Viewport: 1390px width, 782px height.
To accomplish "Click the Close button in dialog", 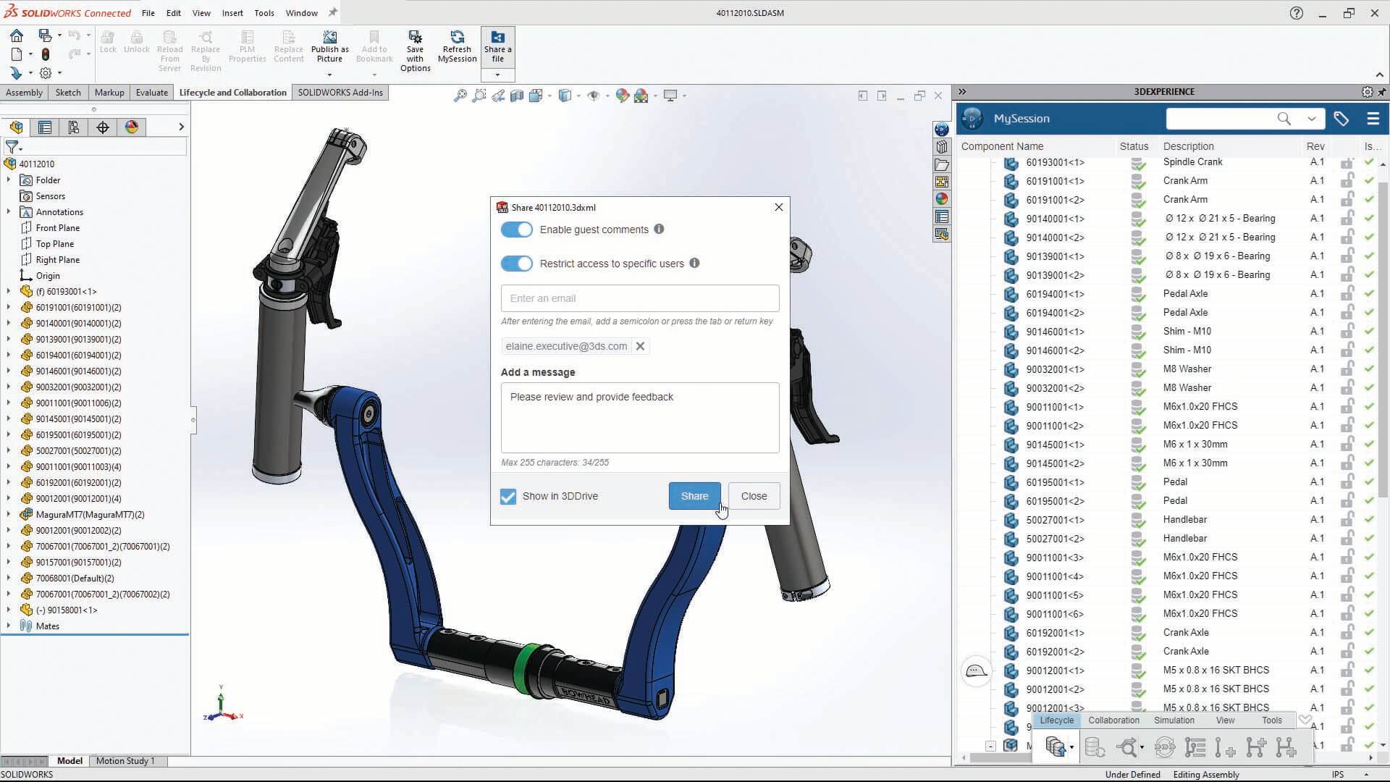I will coord(754,495).
